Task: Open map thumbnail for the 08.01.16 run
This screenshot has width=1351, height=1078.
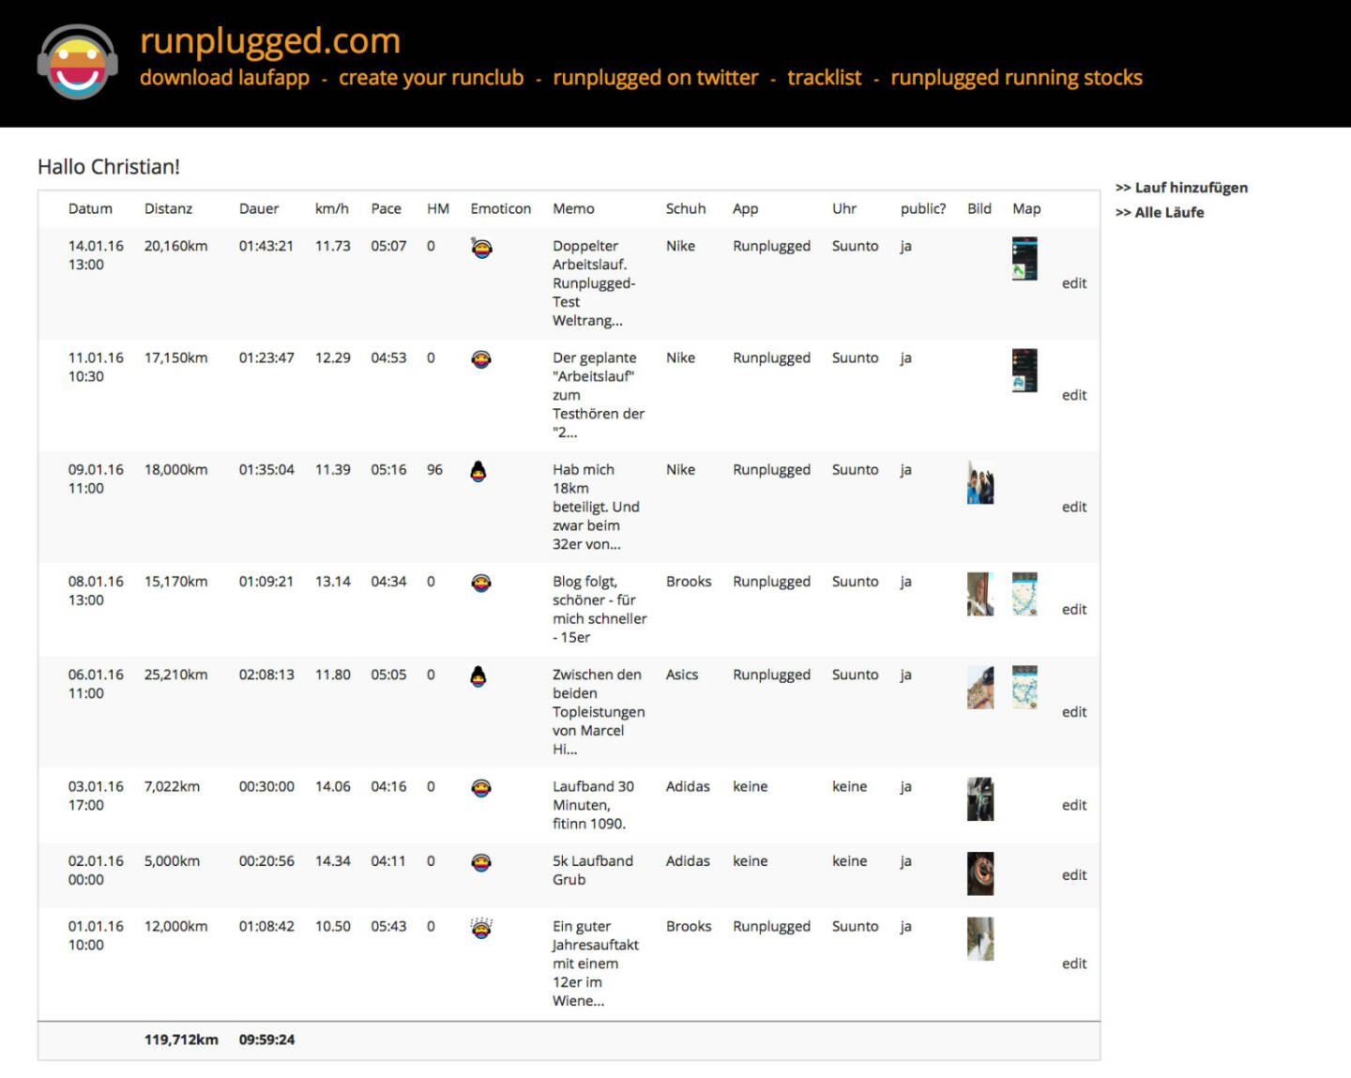Action: pos(1025,594)
